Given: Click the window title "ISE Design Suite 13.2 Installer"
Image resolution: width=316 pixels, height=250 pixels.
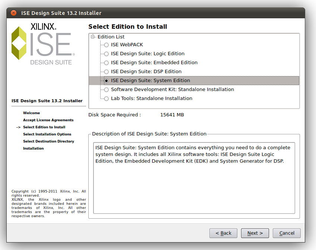Looking at the screenshot, I should pos(61,13).
